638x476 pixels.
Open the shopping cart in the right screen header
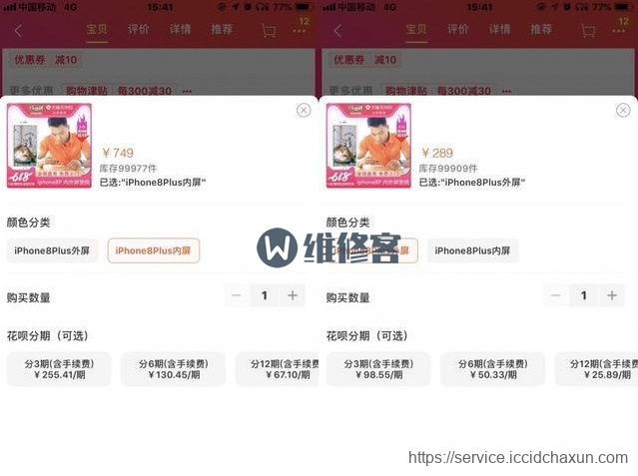pyautogui.click(x=588, y=31)
